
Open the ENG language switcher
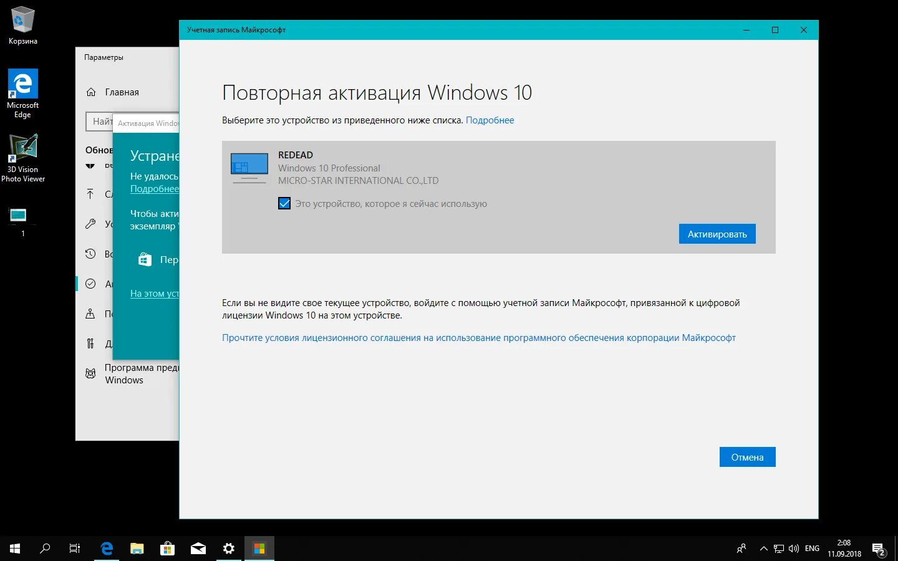[811, 548]
